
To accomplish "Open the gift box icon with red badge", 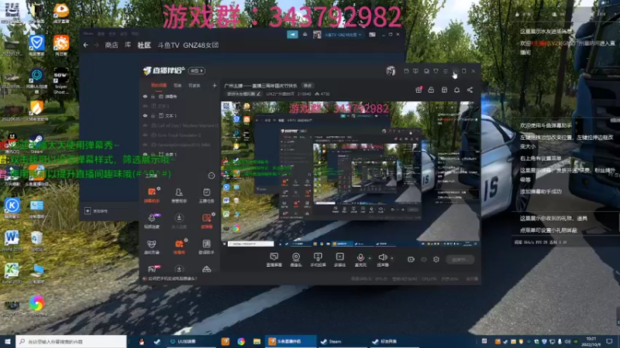I will (418, 90).
